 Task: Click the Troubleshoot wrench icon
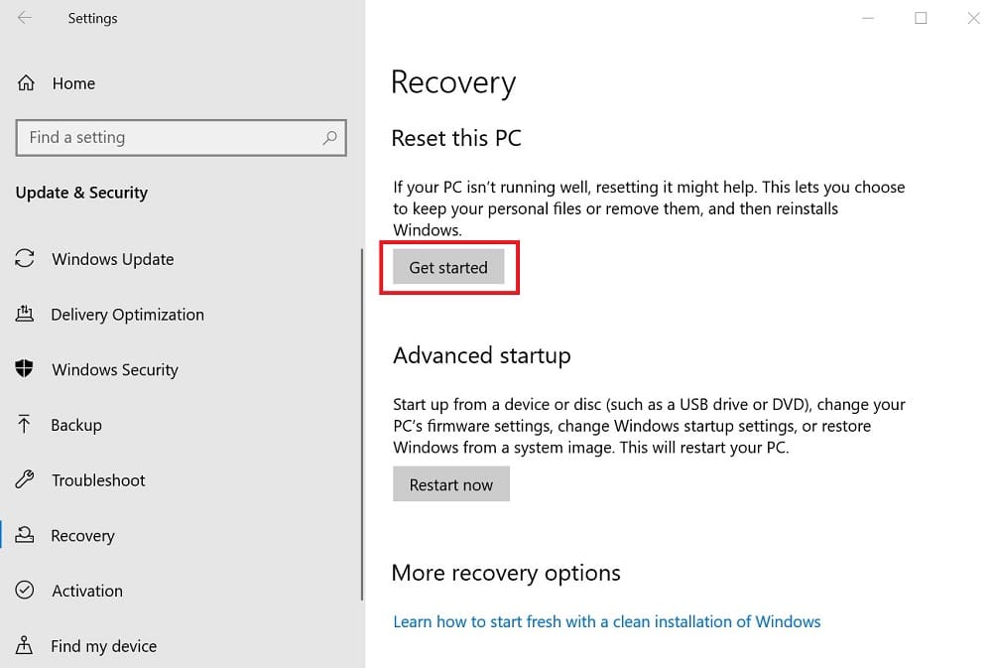25,479
